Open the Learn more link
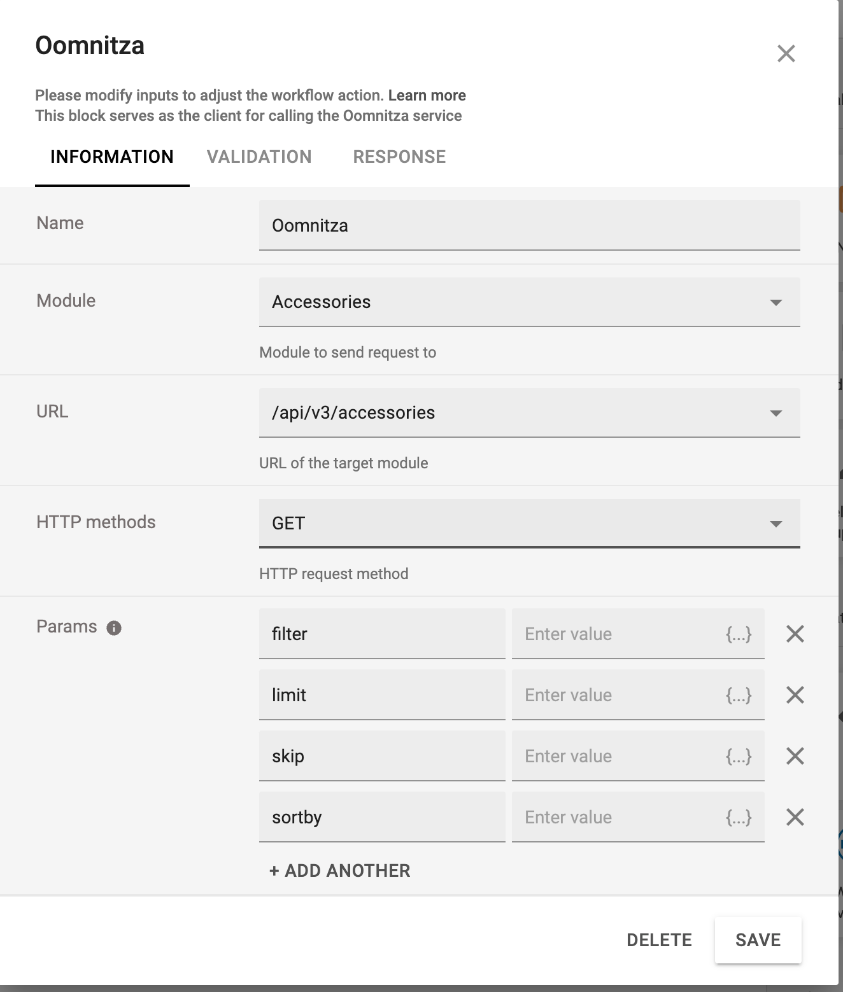 pos(427,95)
